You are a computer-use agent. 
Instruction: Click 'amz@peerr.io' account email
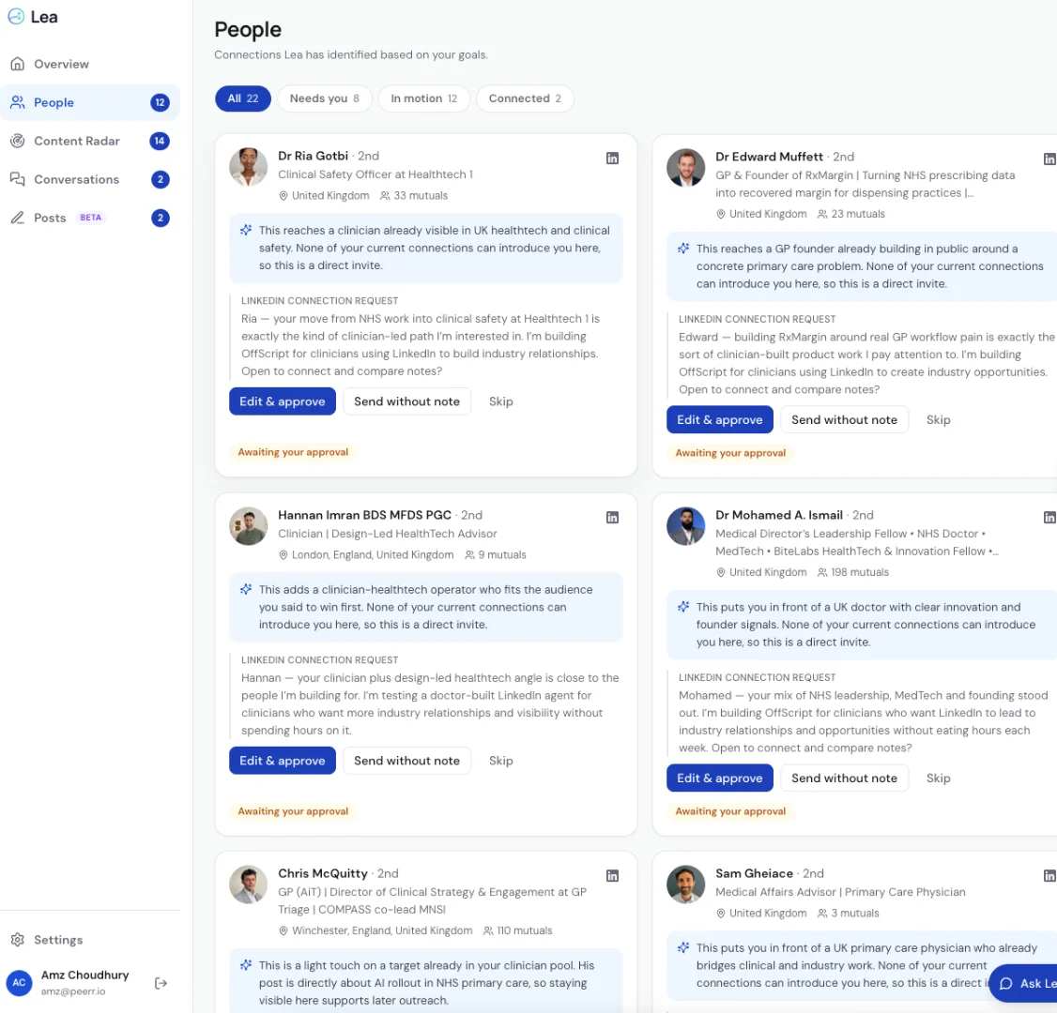click(x=73, y=991)
